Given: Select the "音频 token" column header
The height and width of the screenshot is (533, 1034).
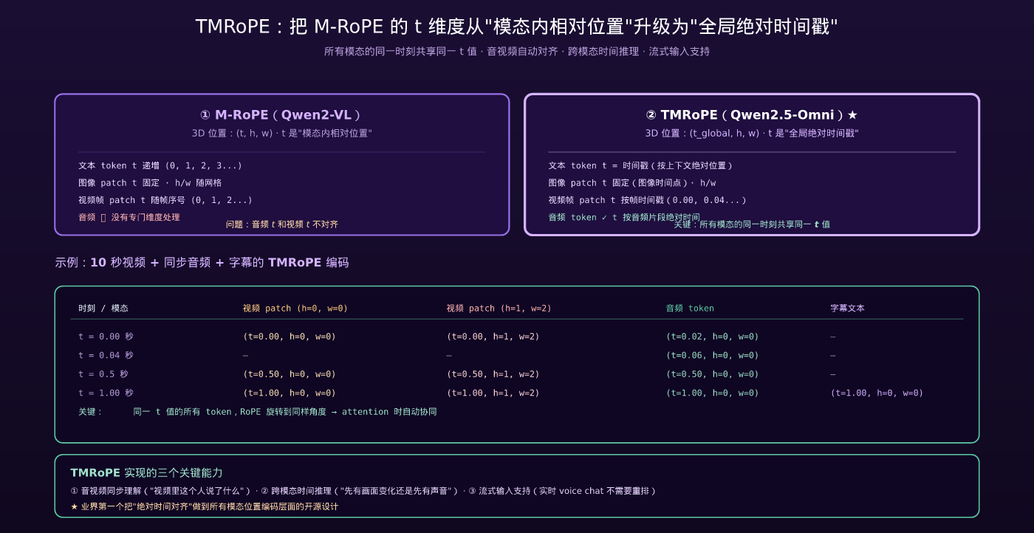Looking at the screenshot, I should pos(690,309).
